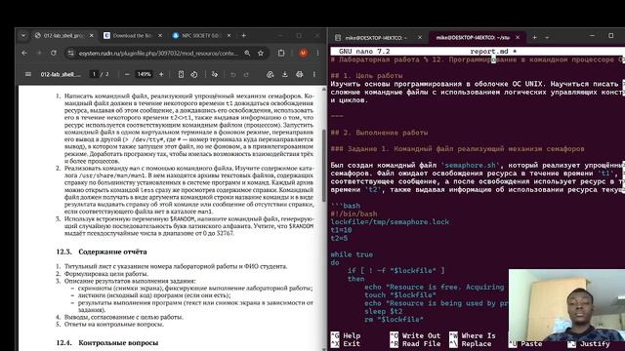Open a new browser tab
Screen dimensions: 625x351
[243, 36]
